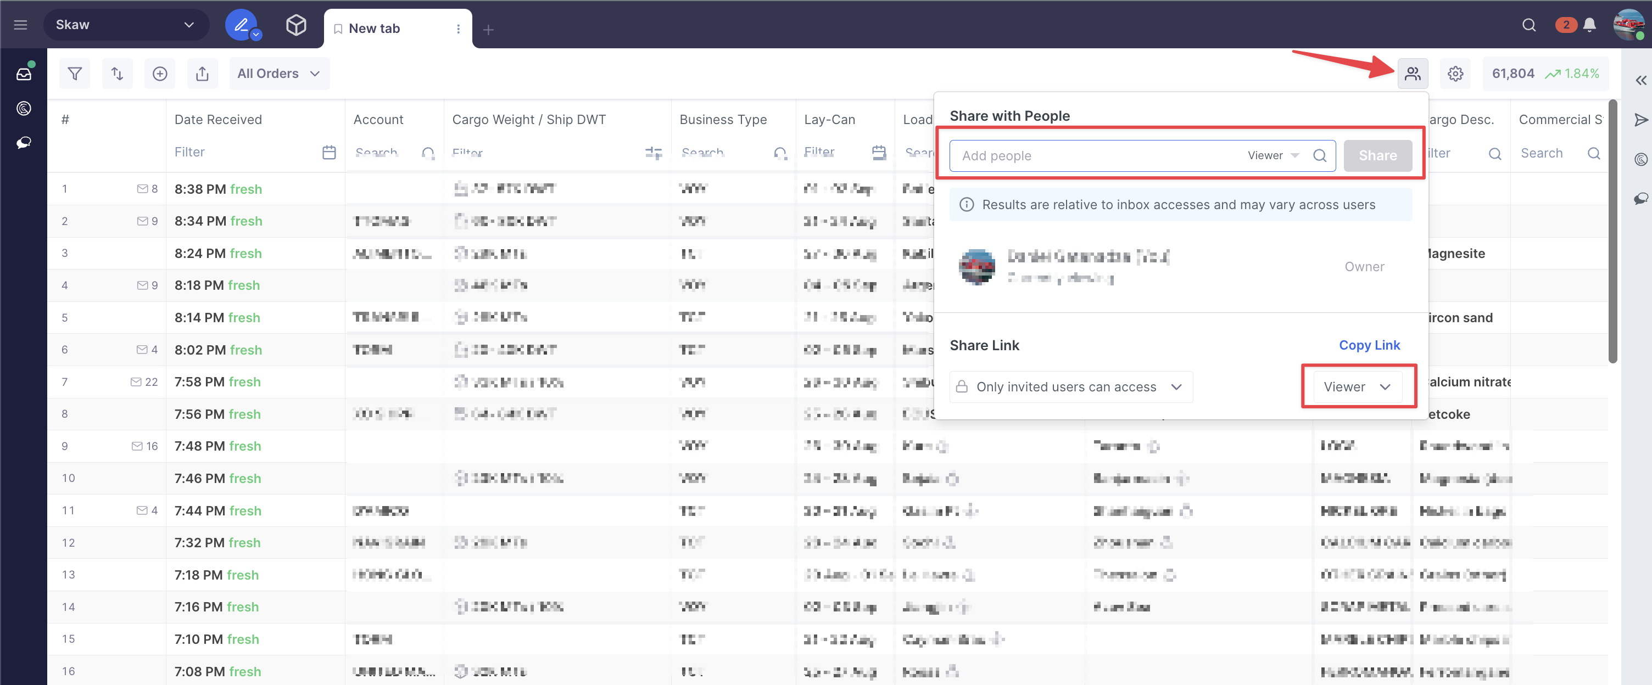Open the settings gear icon
Image resolution: width=1652 pixels, height=685 pixels.
point(1455,74)
